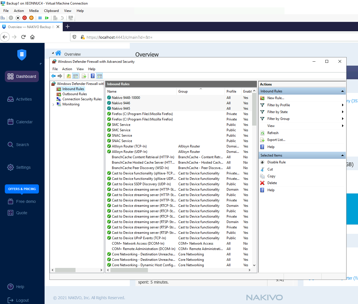Image resolution: width=358 pixels, height=304 pixels.
Task: Click the OFFERS & PRICING button
Action: pos(22,189)
